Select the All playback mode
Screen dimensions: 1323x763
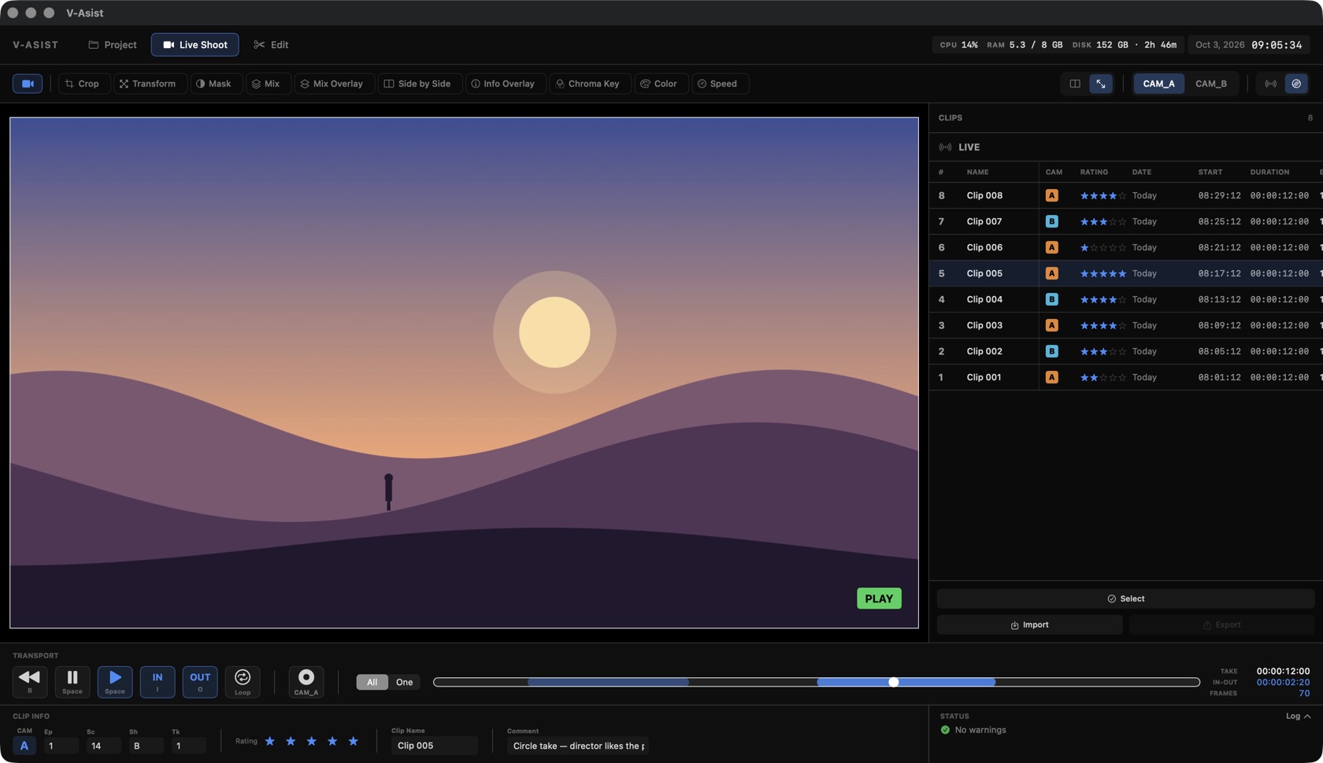(x=372, y=682)
